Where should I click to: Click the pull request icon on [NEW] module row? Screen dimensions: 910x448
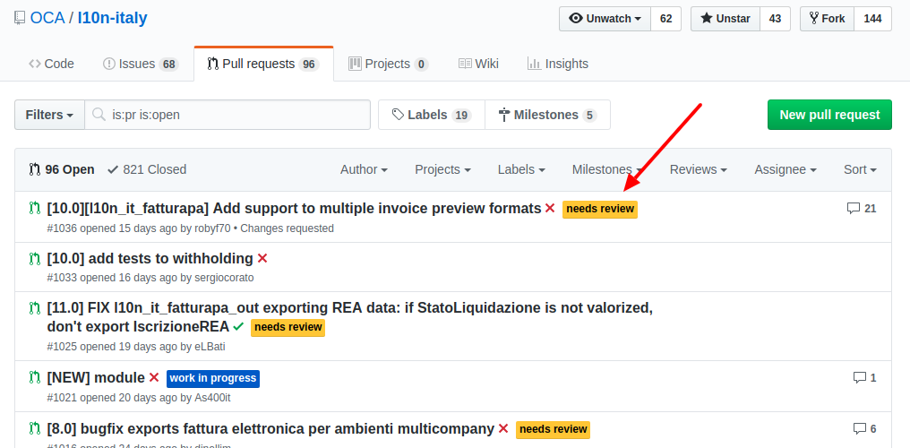[x=36, y=378]
